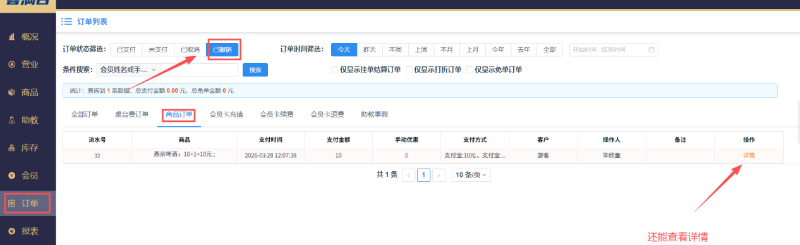Viewport: 800px width, 245px height.
Task: Click the 订单 list sidebar icon
Action: pyautogui.click(x=12, y=203)
